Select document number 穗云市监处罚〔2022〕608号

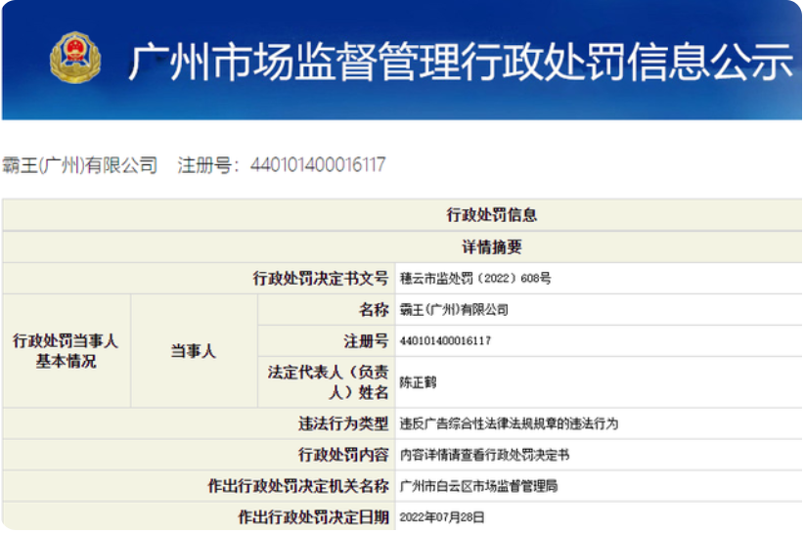475,279
